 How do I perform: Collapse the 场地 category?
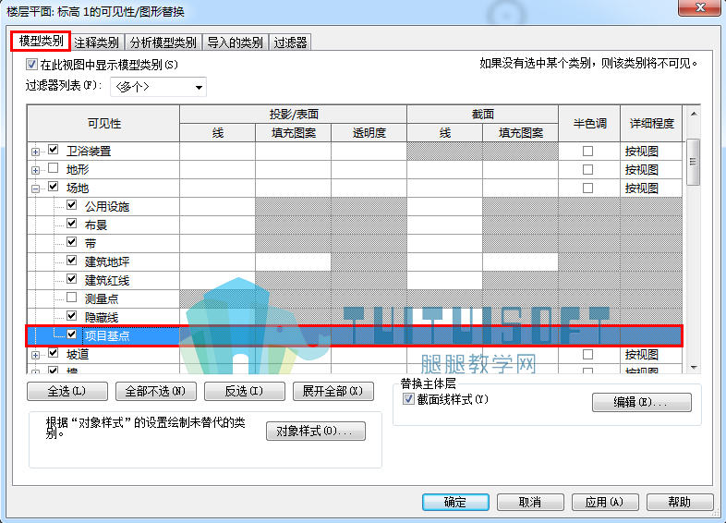[x=35, y=189]
